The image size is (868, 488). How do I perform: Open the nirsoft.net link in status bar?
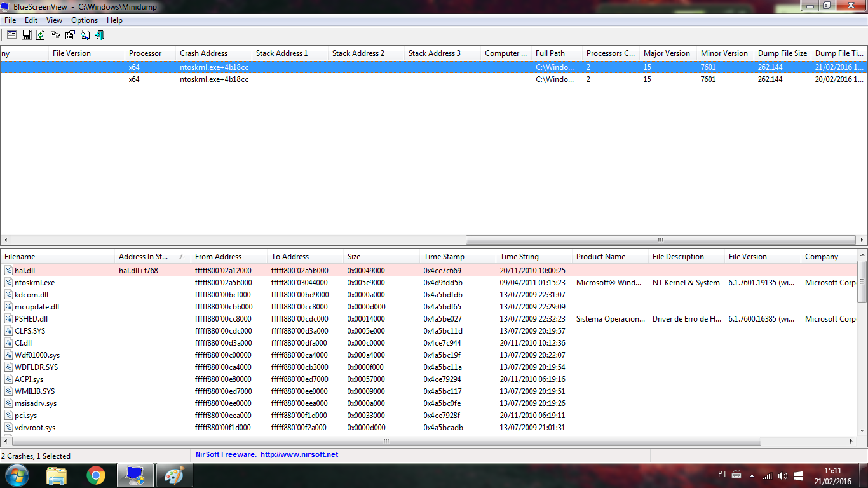tap(299, 455)
